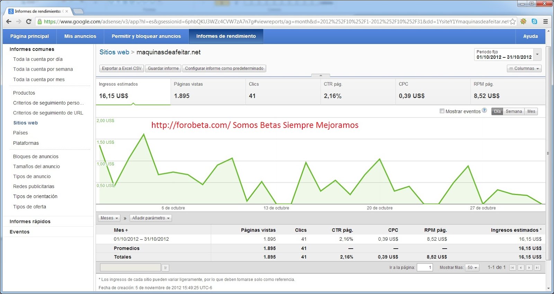This screenshot has width=554, height=294.
Task: Click Exportar a Excel CSV button
Action: coord(122,69)
